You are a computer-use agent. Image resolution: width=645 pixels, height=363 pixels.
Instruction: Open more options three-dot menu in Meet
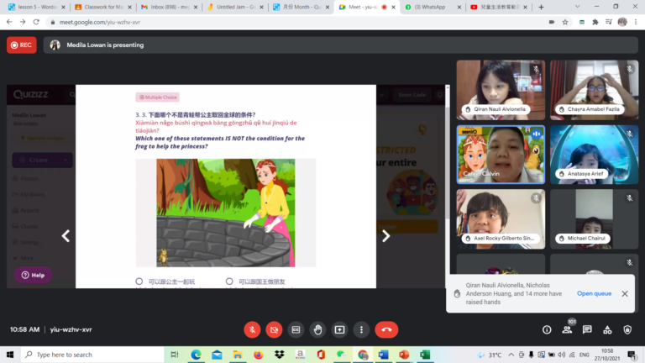click(x=361, y=329)
